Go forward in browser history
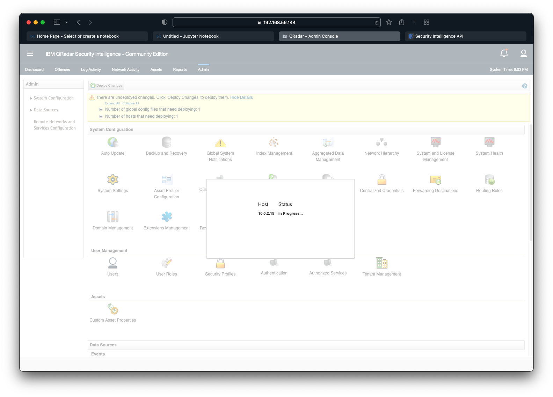Screen dimensions: 553x397 tap(90, 22)
